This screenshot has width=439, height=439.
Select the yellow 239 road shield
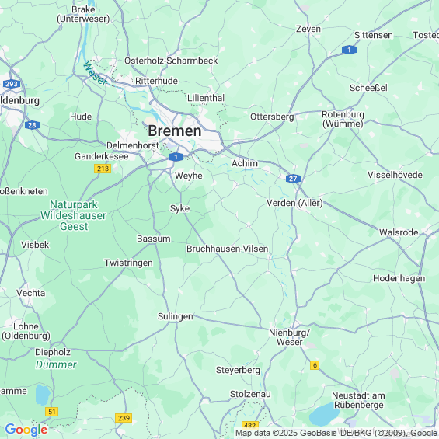pos(124,418)
